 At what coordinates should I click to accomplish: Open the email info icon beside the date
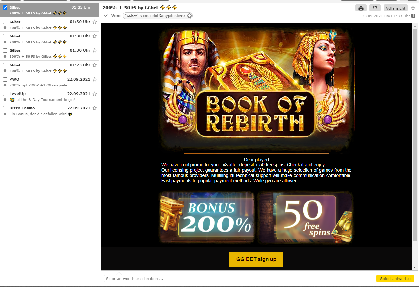tap(413, 16)
